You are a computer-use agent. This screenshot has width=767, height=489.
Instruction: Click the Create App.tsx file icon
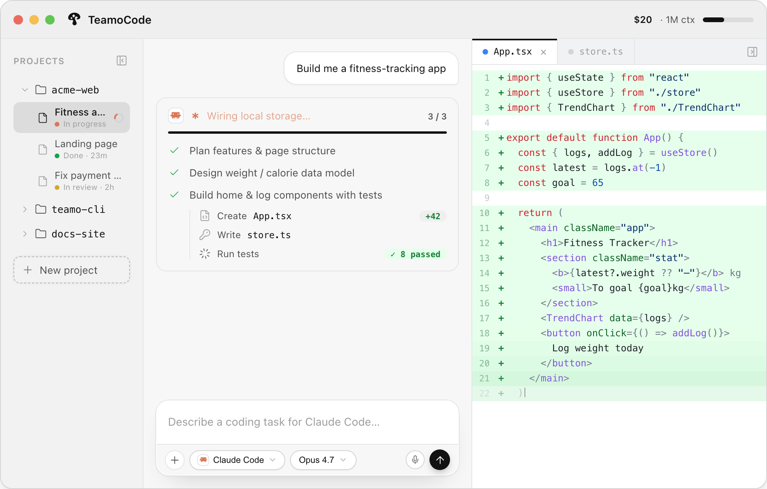(x=205, y=216)
